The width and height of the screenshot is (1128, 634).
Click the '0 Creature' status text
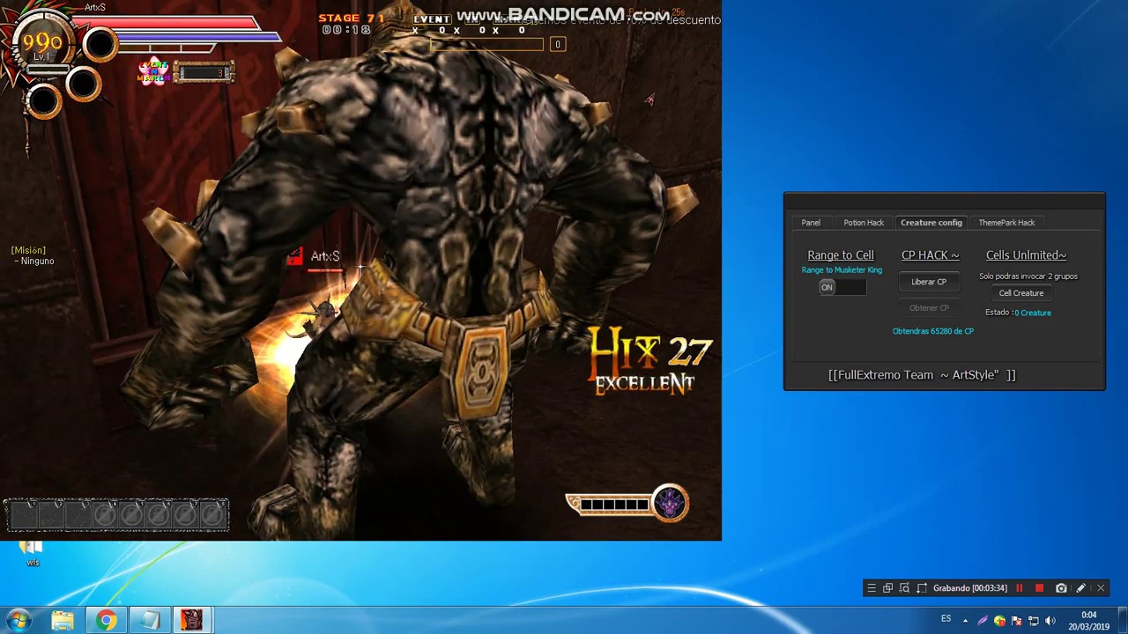coord(1033,313)
